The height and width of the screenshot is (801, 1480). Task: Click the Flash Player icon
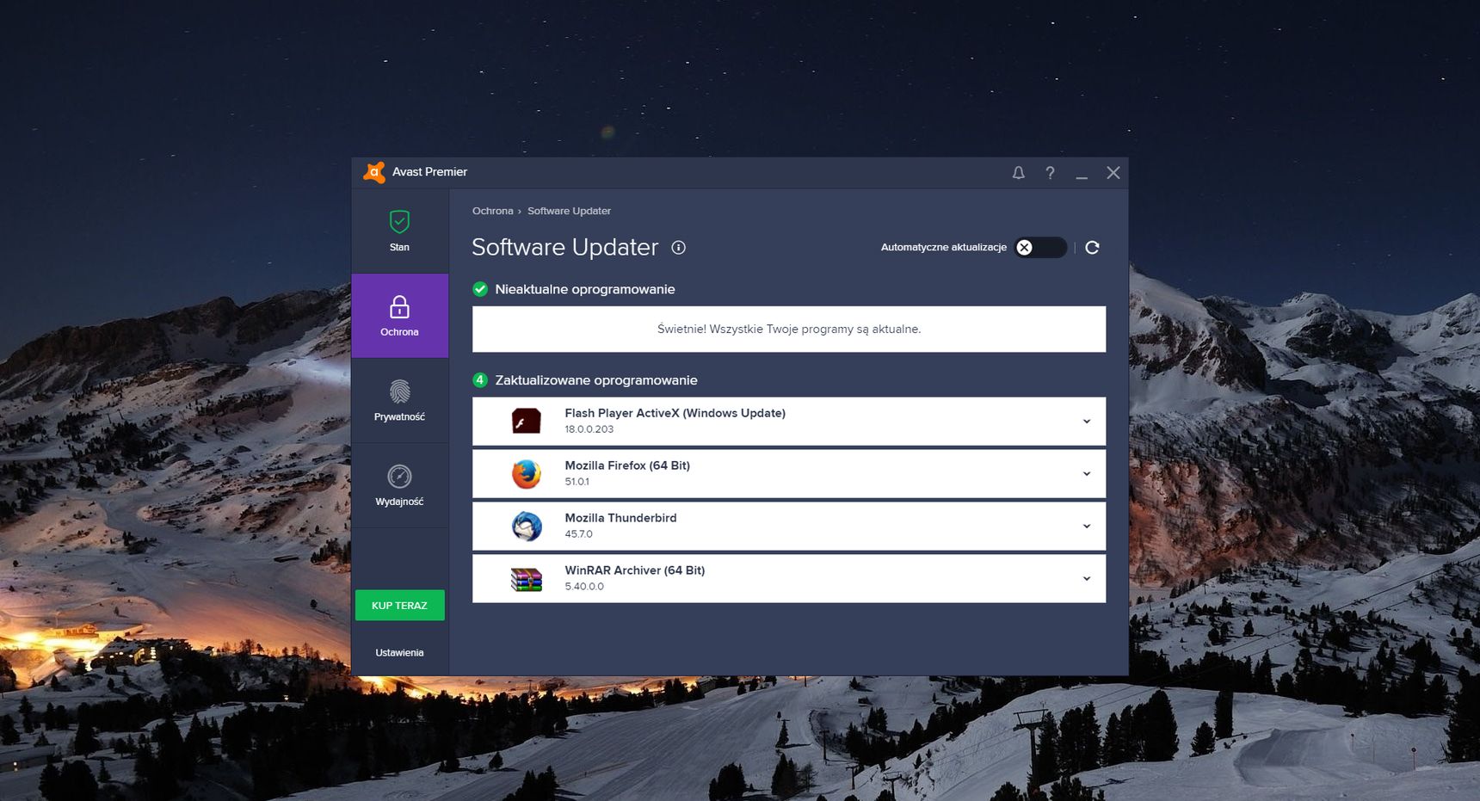[x=526, y=421]
